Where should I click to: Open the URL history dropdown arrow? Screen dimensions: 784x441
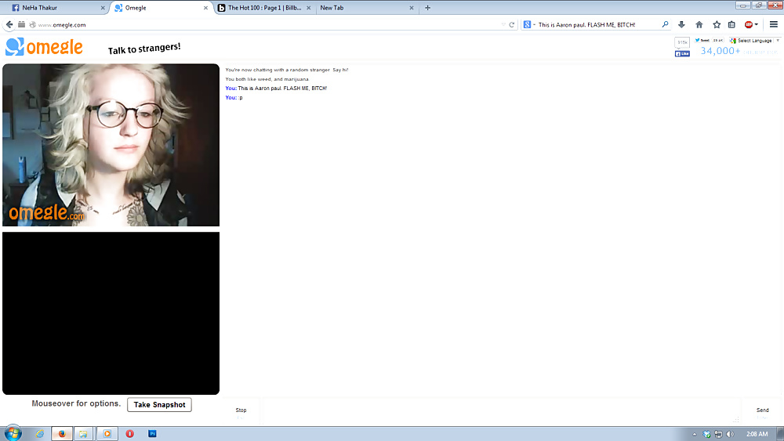(x=503, y=24)
